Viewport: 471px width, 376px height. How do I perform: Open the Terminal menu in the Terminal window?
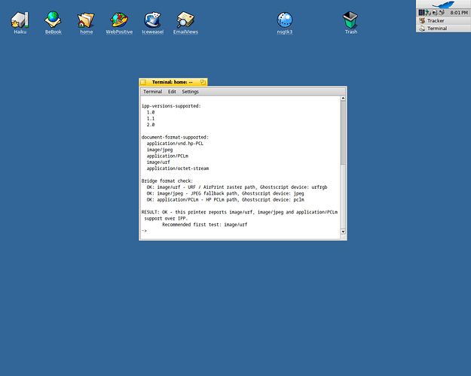[x=152, y=92]
